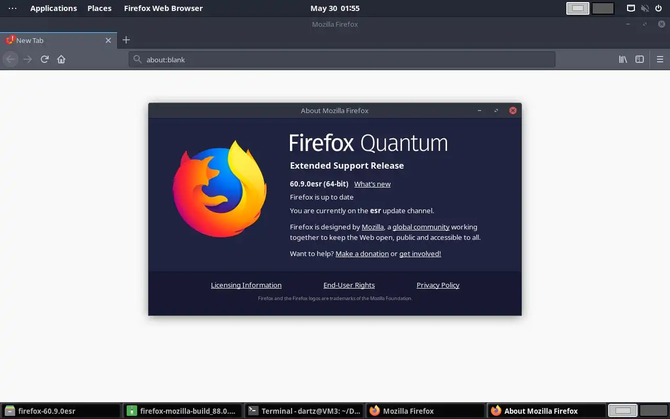The width and height of the screenshot is (670, 419).
Task: Close the New Tab tab
Action: pyautogui.click(x=108, y=40)
